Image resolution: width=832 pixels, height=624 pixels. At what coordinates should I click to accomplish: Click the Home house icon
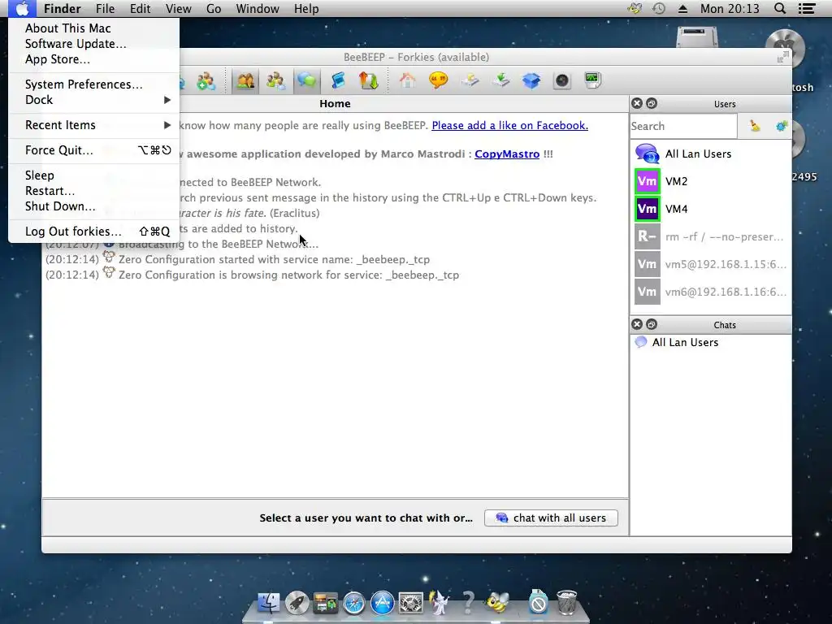pos(408,81)
